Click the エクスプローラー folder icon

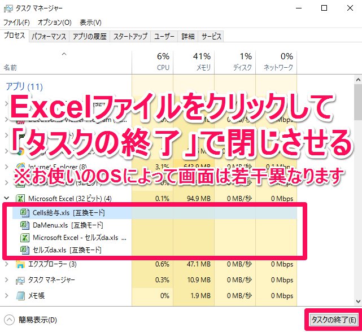[20, 264]
